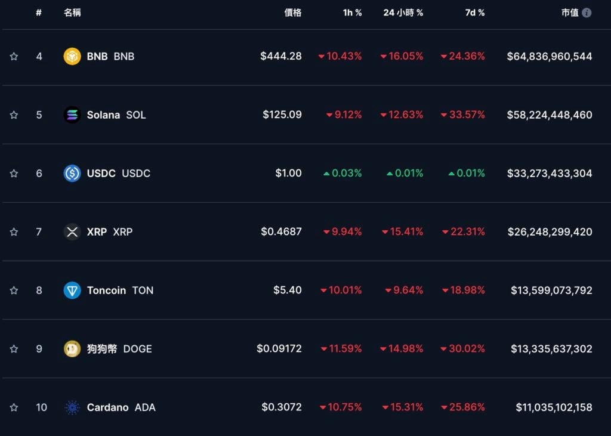
Task: Click the info icon beside 市值
Action: point(587,13)
